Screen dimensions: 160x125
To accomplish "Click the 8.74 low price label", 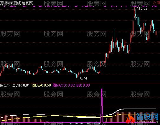I will click(84, 78).
